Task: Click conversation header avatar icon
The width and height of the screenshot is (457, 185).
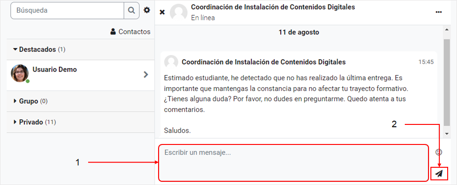Action: pyautogui.click(x=179, y=12)
